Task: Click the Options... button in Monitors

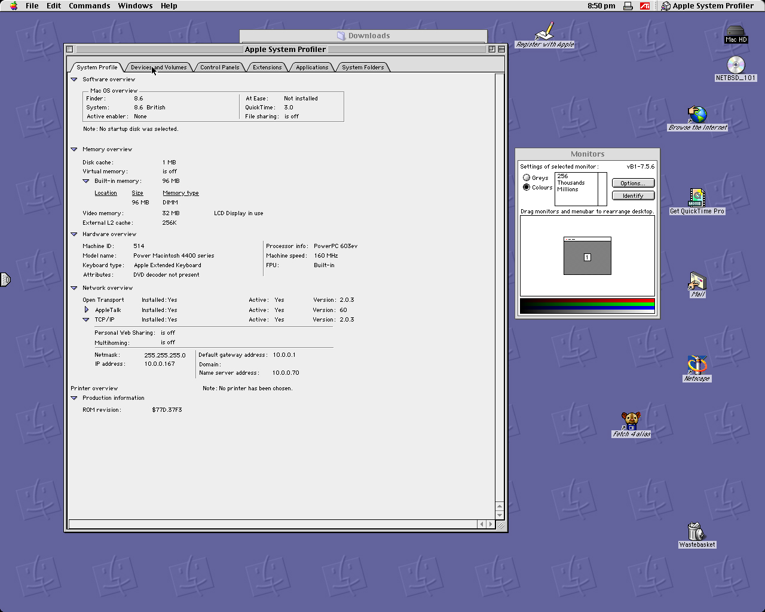Action: tap(633, 183)
